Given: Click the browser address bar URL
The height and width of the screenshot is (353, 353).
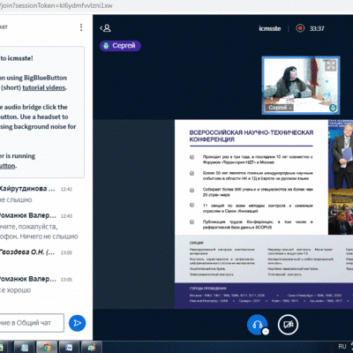Looking at the screenshot, I should pos(56,5).
